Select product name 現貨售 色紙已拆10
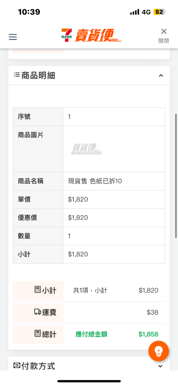Image resolution: width=178 pixels, height=386 pixels. click(95, 181)
